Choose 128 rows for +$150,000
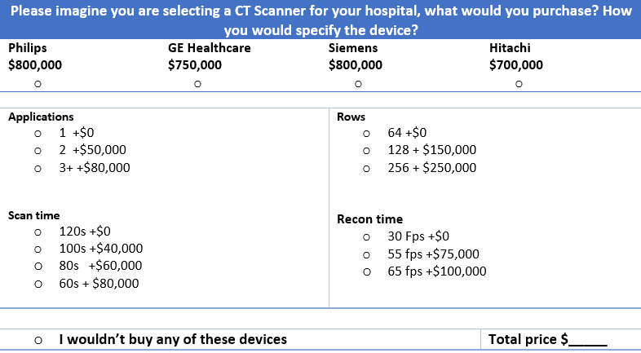This screenshot has width=641, height=353. (367, 151)
